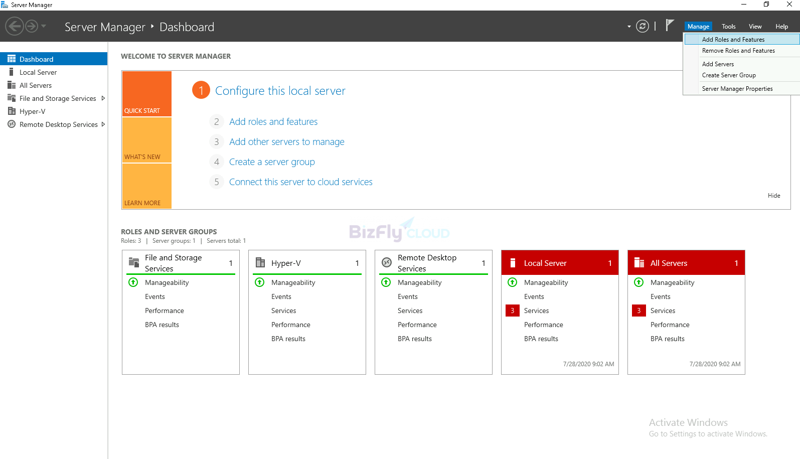Click the All Servers tile icon
This screenshot has height=459, width=800.
(639, 263)
